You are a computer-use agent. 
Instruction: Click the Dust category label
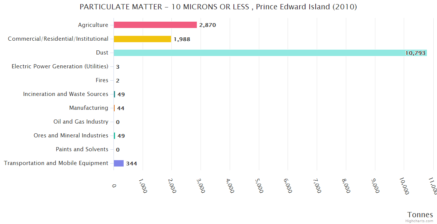(102, 53)
